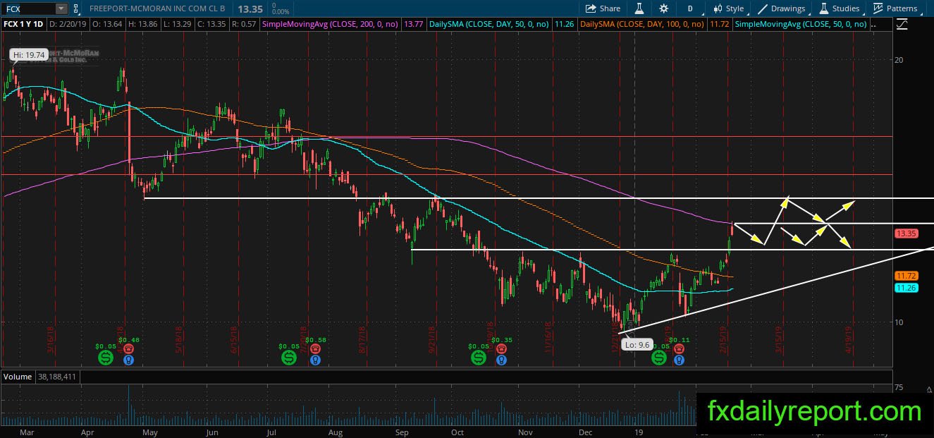934x438 pixels.
Task: Click the 38,188,411 volume value
Action: 58,377
